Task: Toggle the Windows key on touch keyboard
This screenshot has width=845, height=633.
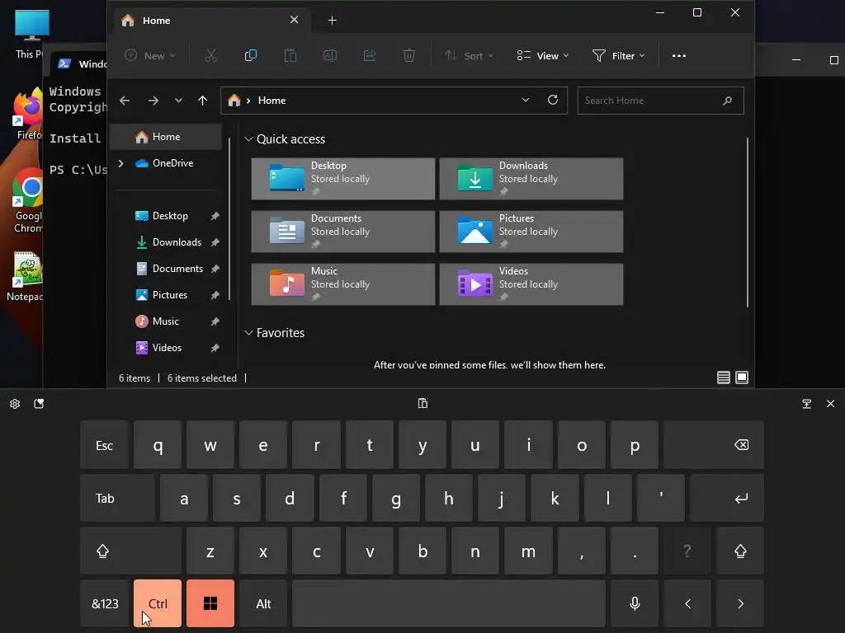Action: click(210, 603)
